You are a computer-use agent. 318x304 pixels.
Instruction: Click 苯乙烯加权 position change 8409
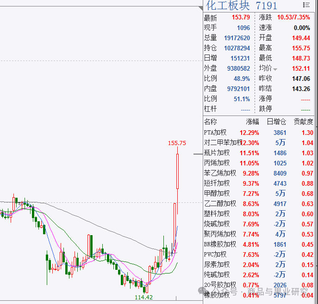click(280, 173)
